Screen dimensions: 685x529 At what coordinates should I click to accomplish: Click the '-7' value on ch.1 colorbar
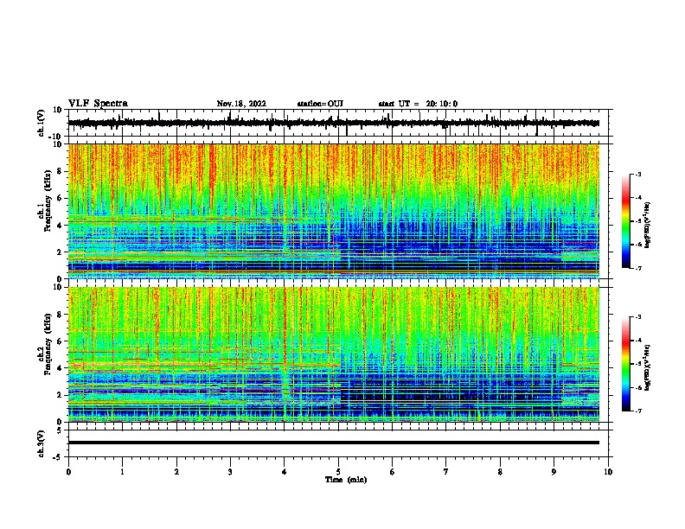click(x=638, y=268)
